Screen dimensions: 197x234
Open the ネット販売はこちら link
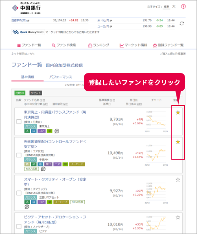(23, 54)
